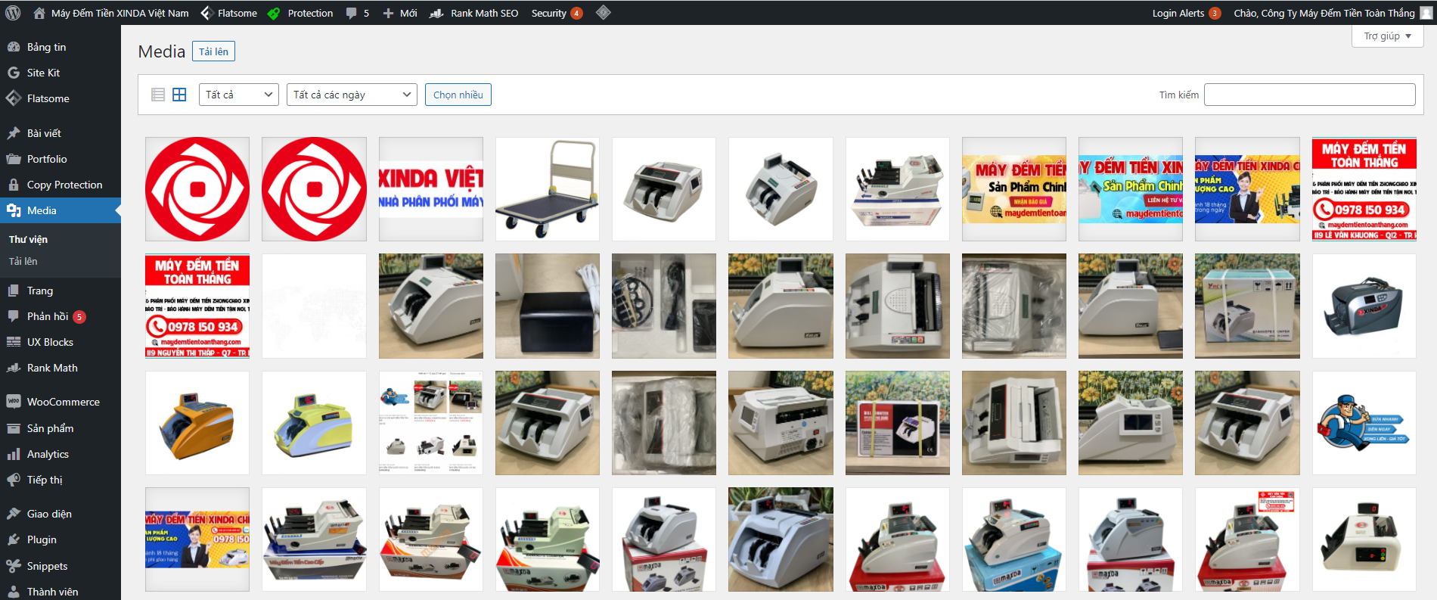Click the UX Blocks icon
The image size is (1437, 600).
(14, 342)
